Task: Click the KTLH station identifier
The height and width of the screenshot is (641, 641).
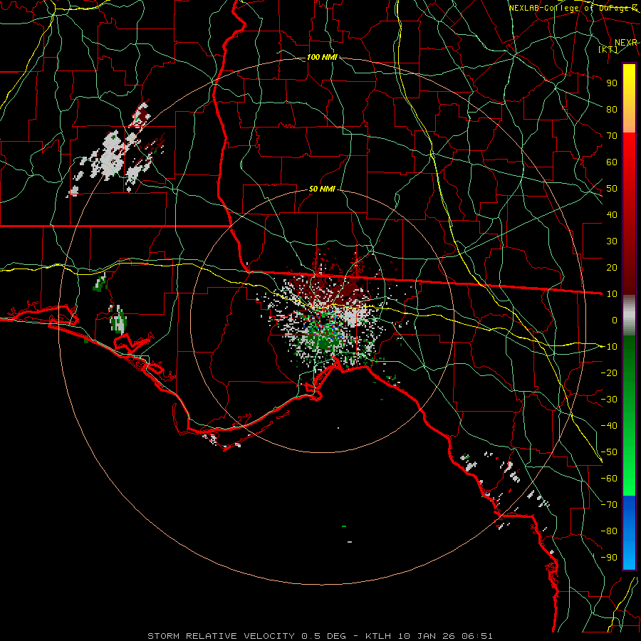Action: click(377, 636)
